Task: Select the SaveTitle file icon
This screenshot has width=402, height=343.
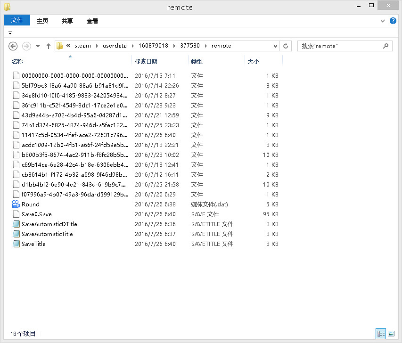Action: pyautogui.click(x=16, y=244)
